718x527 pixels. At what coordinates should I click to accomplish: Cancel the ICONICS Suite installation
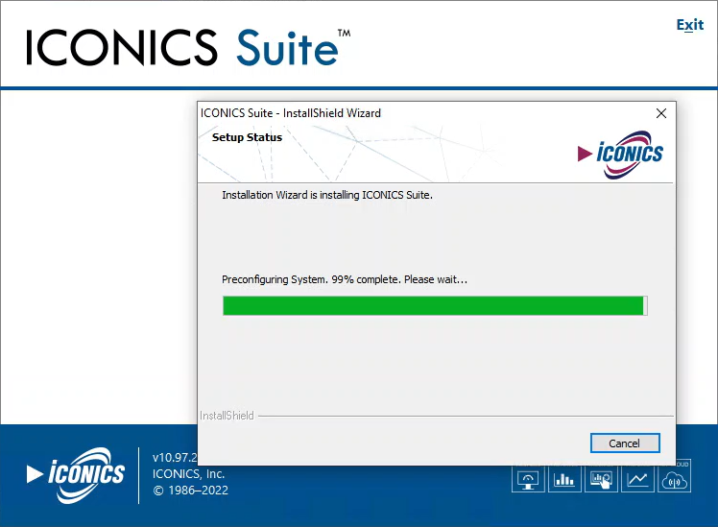[x=625, y=443]
